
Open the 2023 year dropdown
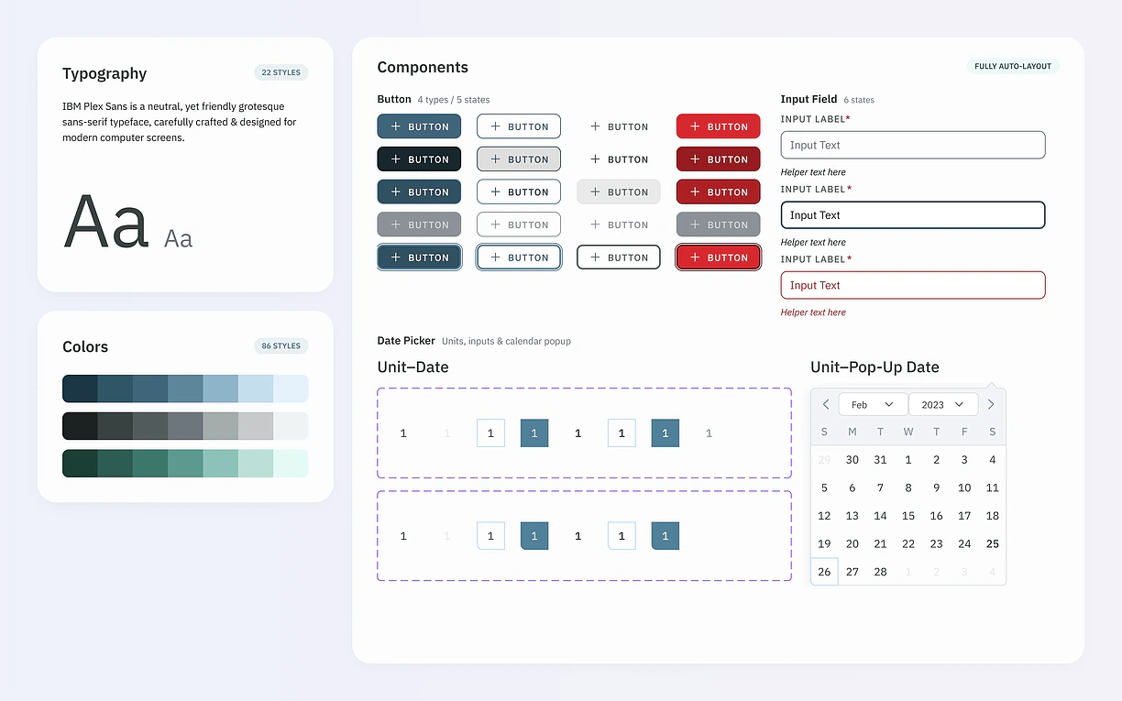click(943, 404)
